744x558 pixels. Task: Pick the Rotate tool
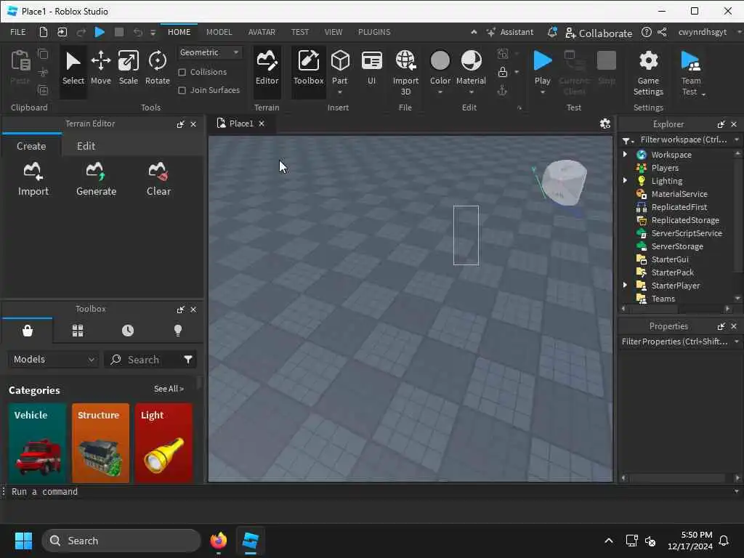[157, 68]
